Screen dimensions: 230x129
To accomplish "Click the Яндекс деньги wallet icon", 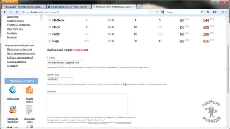I will pyautogui.click(x=29, y=90).
